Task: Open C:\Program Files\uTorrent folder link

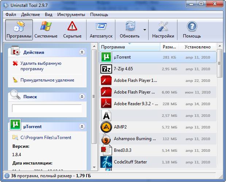Action: click(46, 138)
